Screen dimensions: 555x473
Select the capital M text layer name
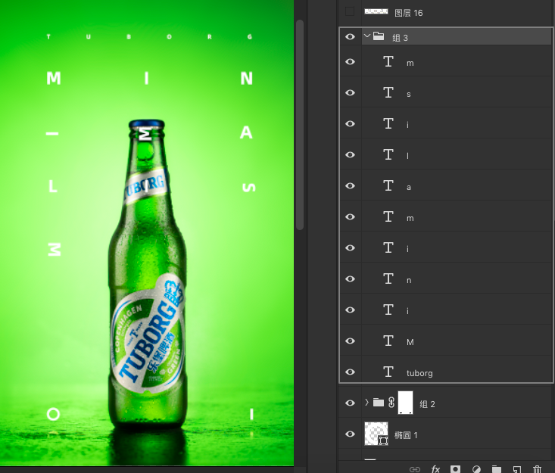point(410,342)
